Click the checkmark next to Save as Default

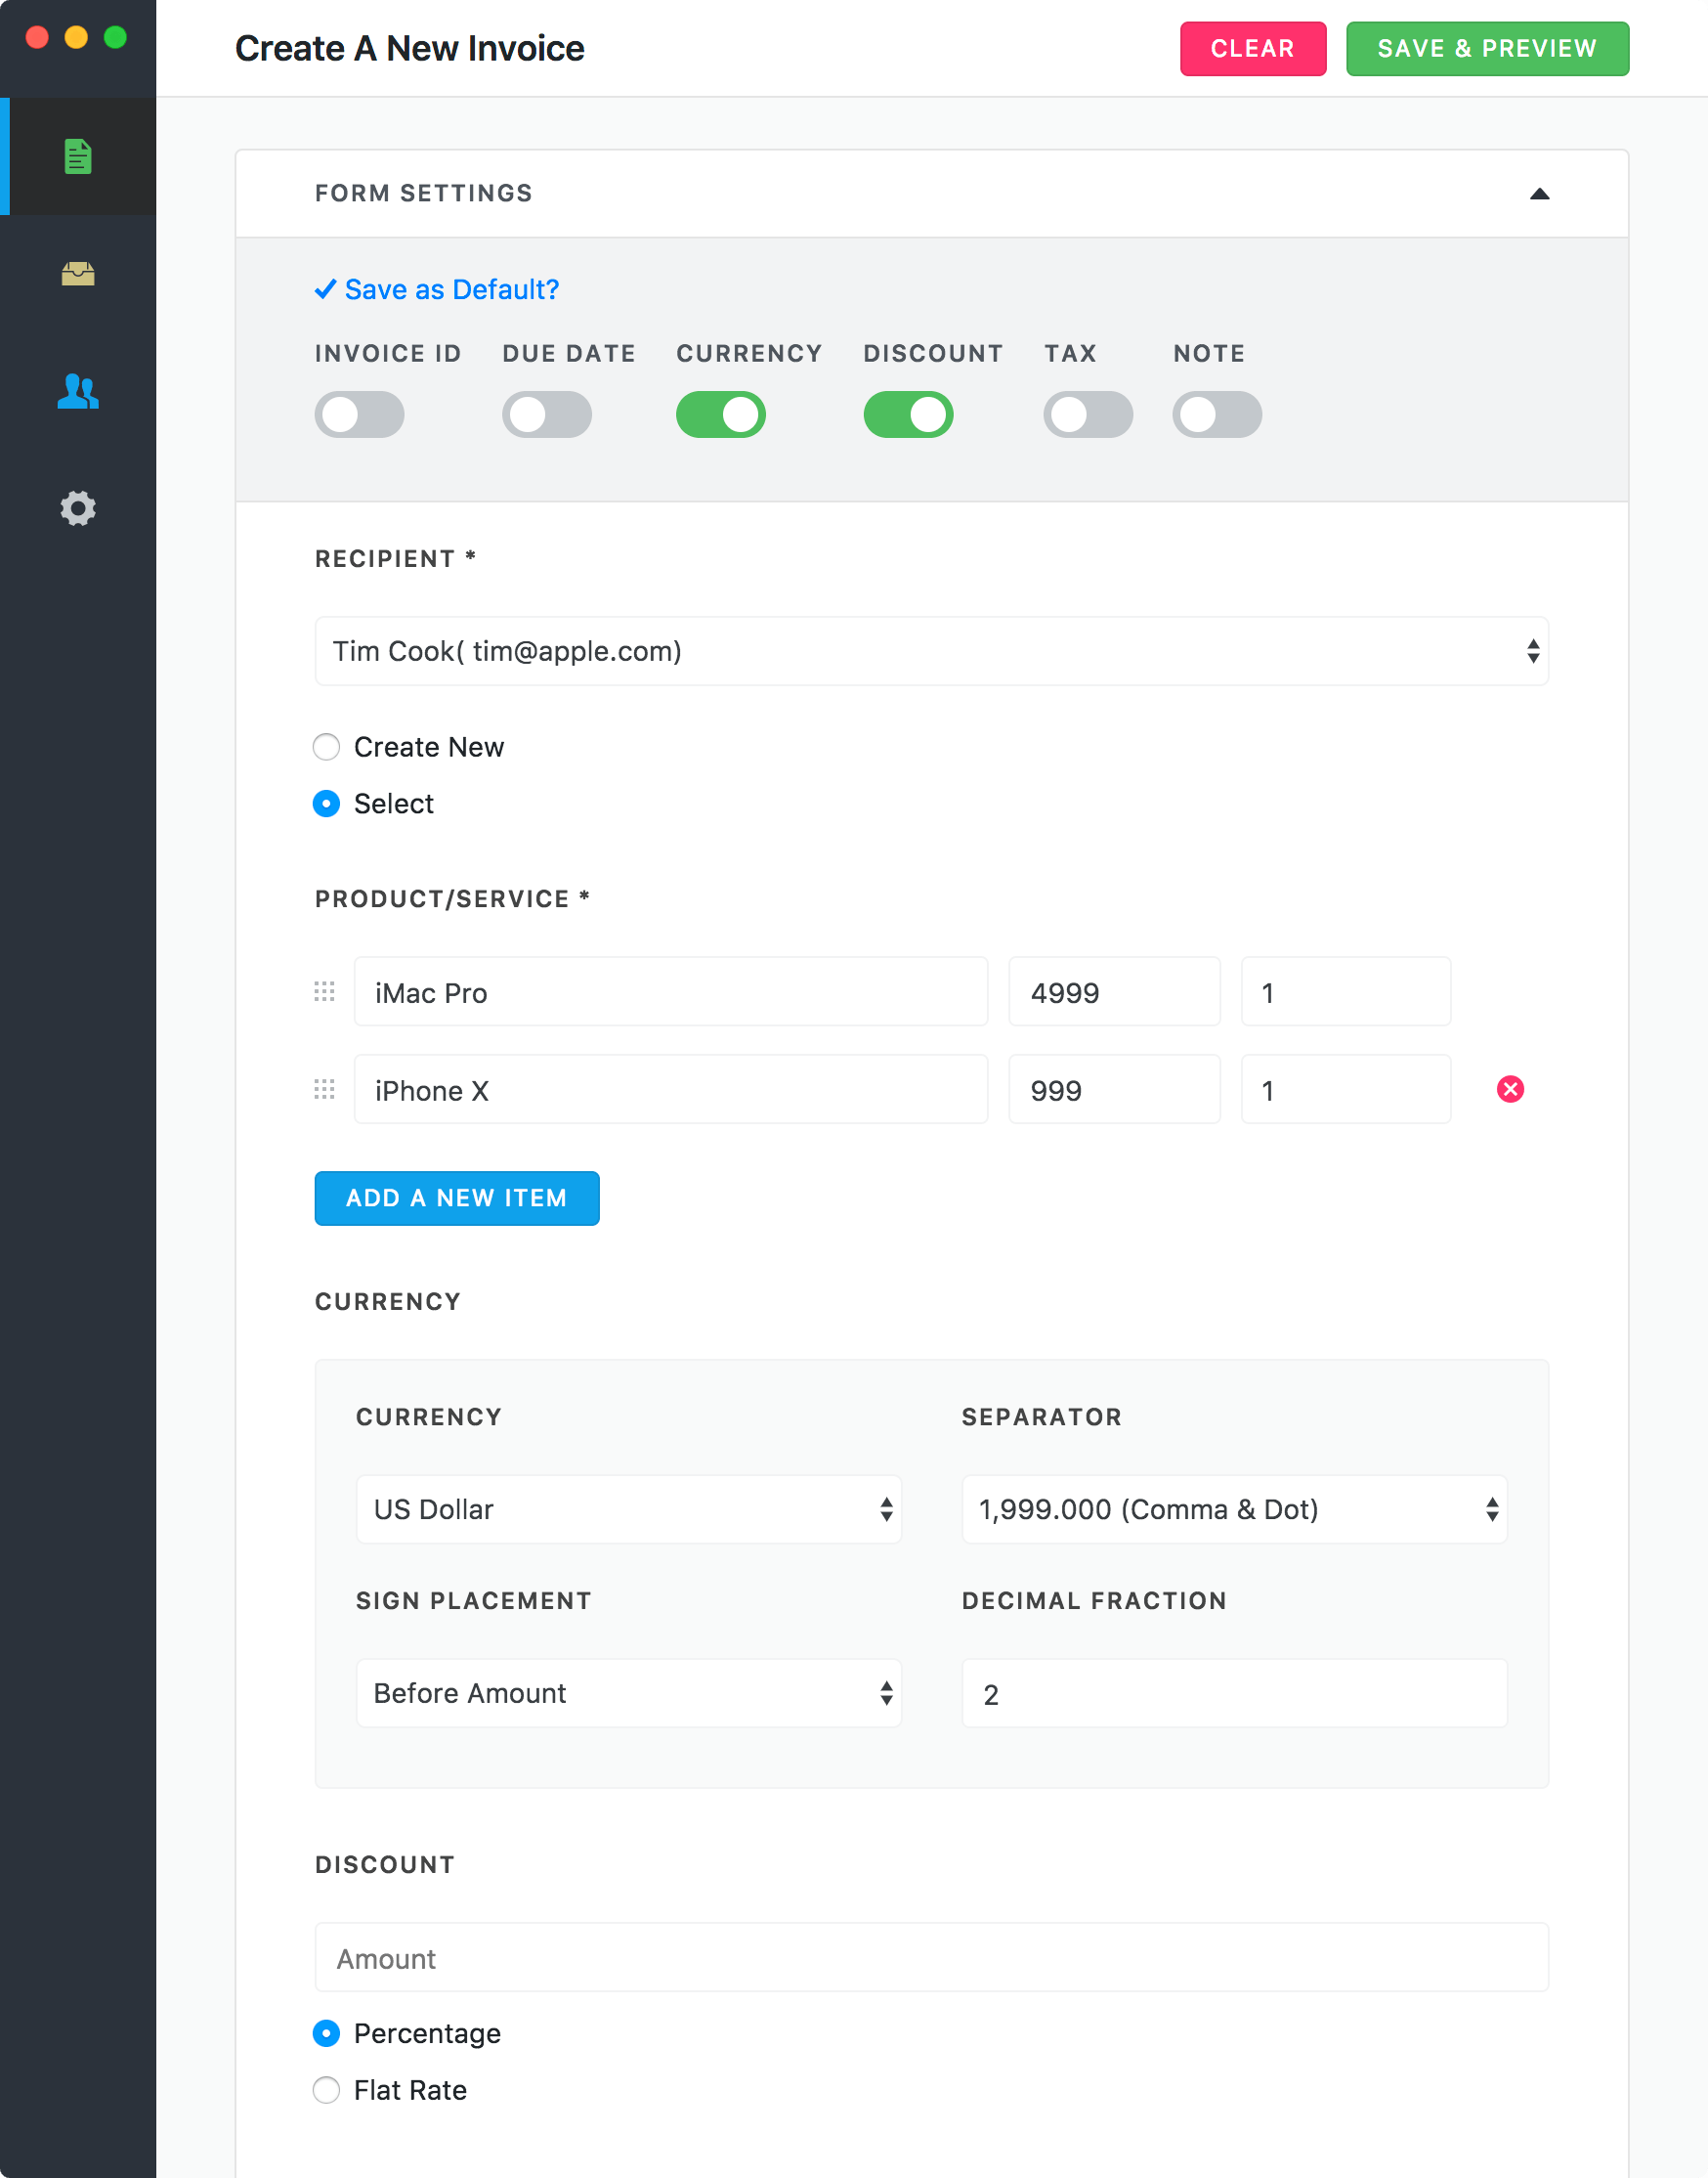click(x=325, y=289)
